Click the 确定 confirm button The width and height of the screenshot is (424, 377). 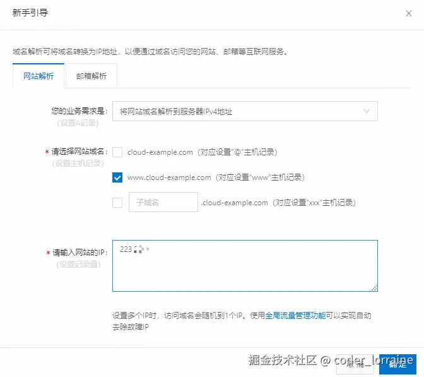click(x=397, y=364)
